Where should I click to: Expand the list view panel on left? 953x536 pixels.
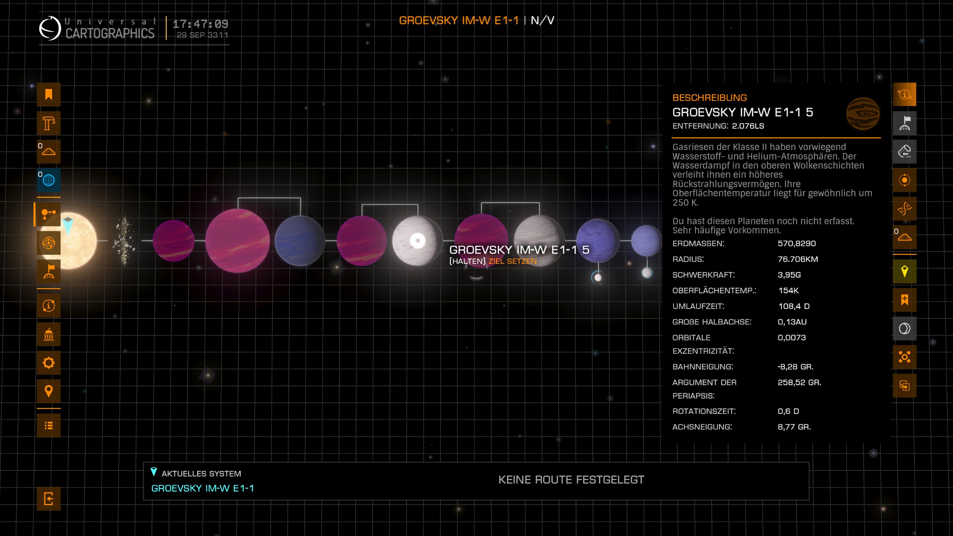(x=48, y=425)
